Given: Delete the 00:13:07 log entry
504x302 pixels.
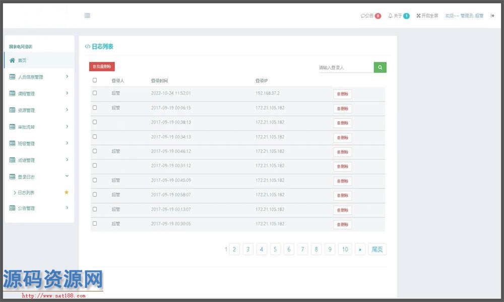Looking at the screenshot, I should point(343,210).
